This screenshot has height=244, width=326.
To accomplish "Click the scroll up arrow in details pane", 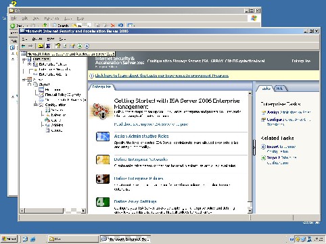I will 250,93.
